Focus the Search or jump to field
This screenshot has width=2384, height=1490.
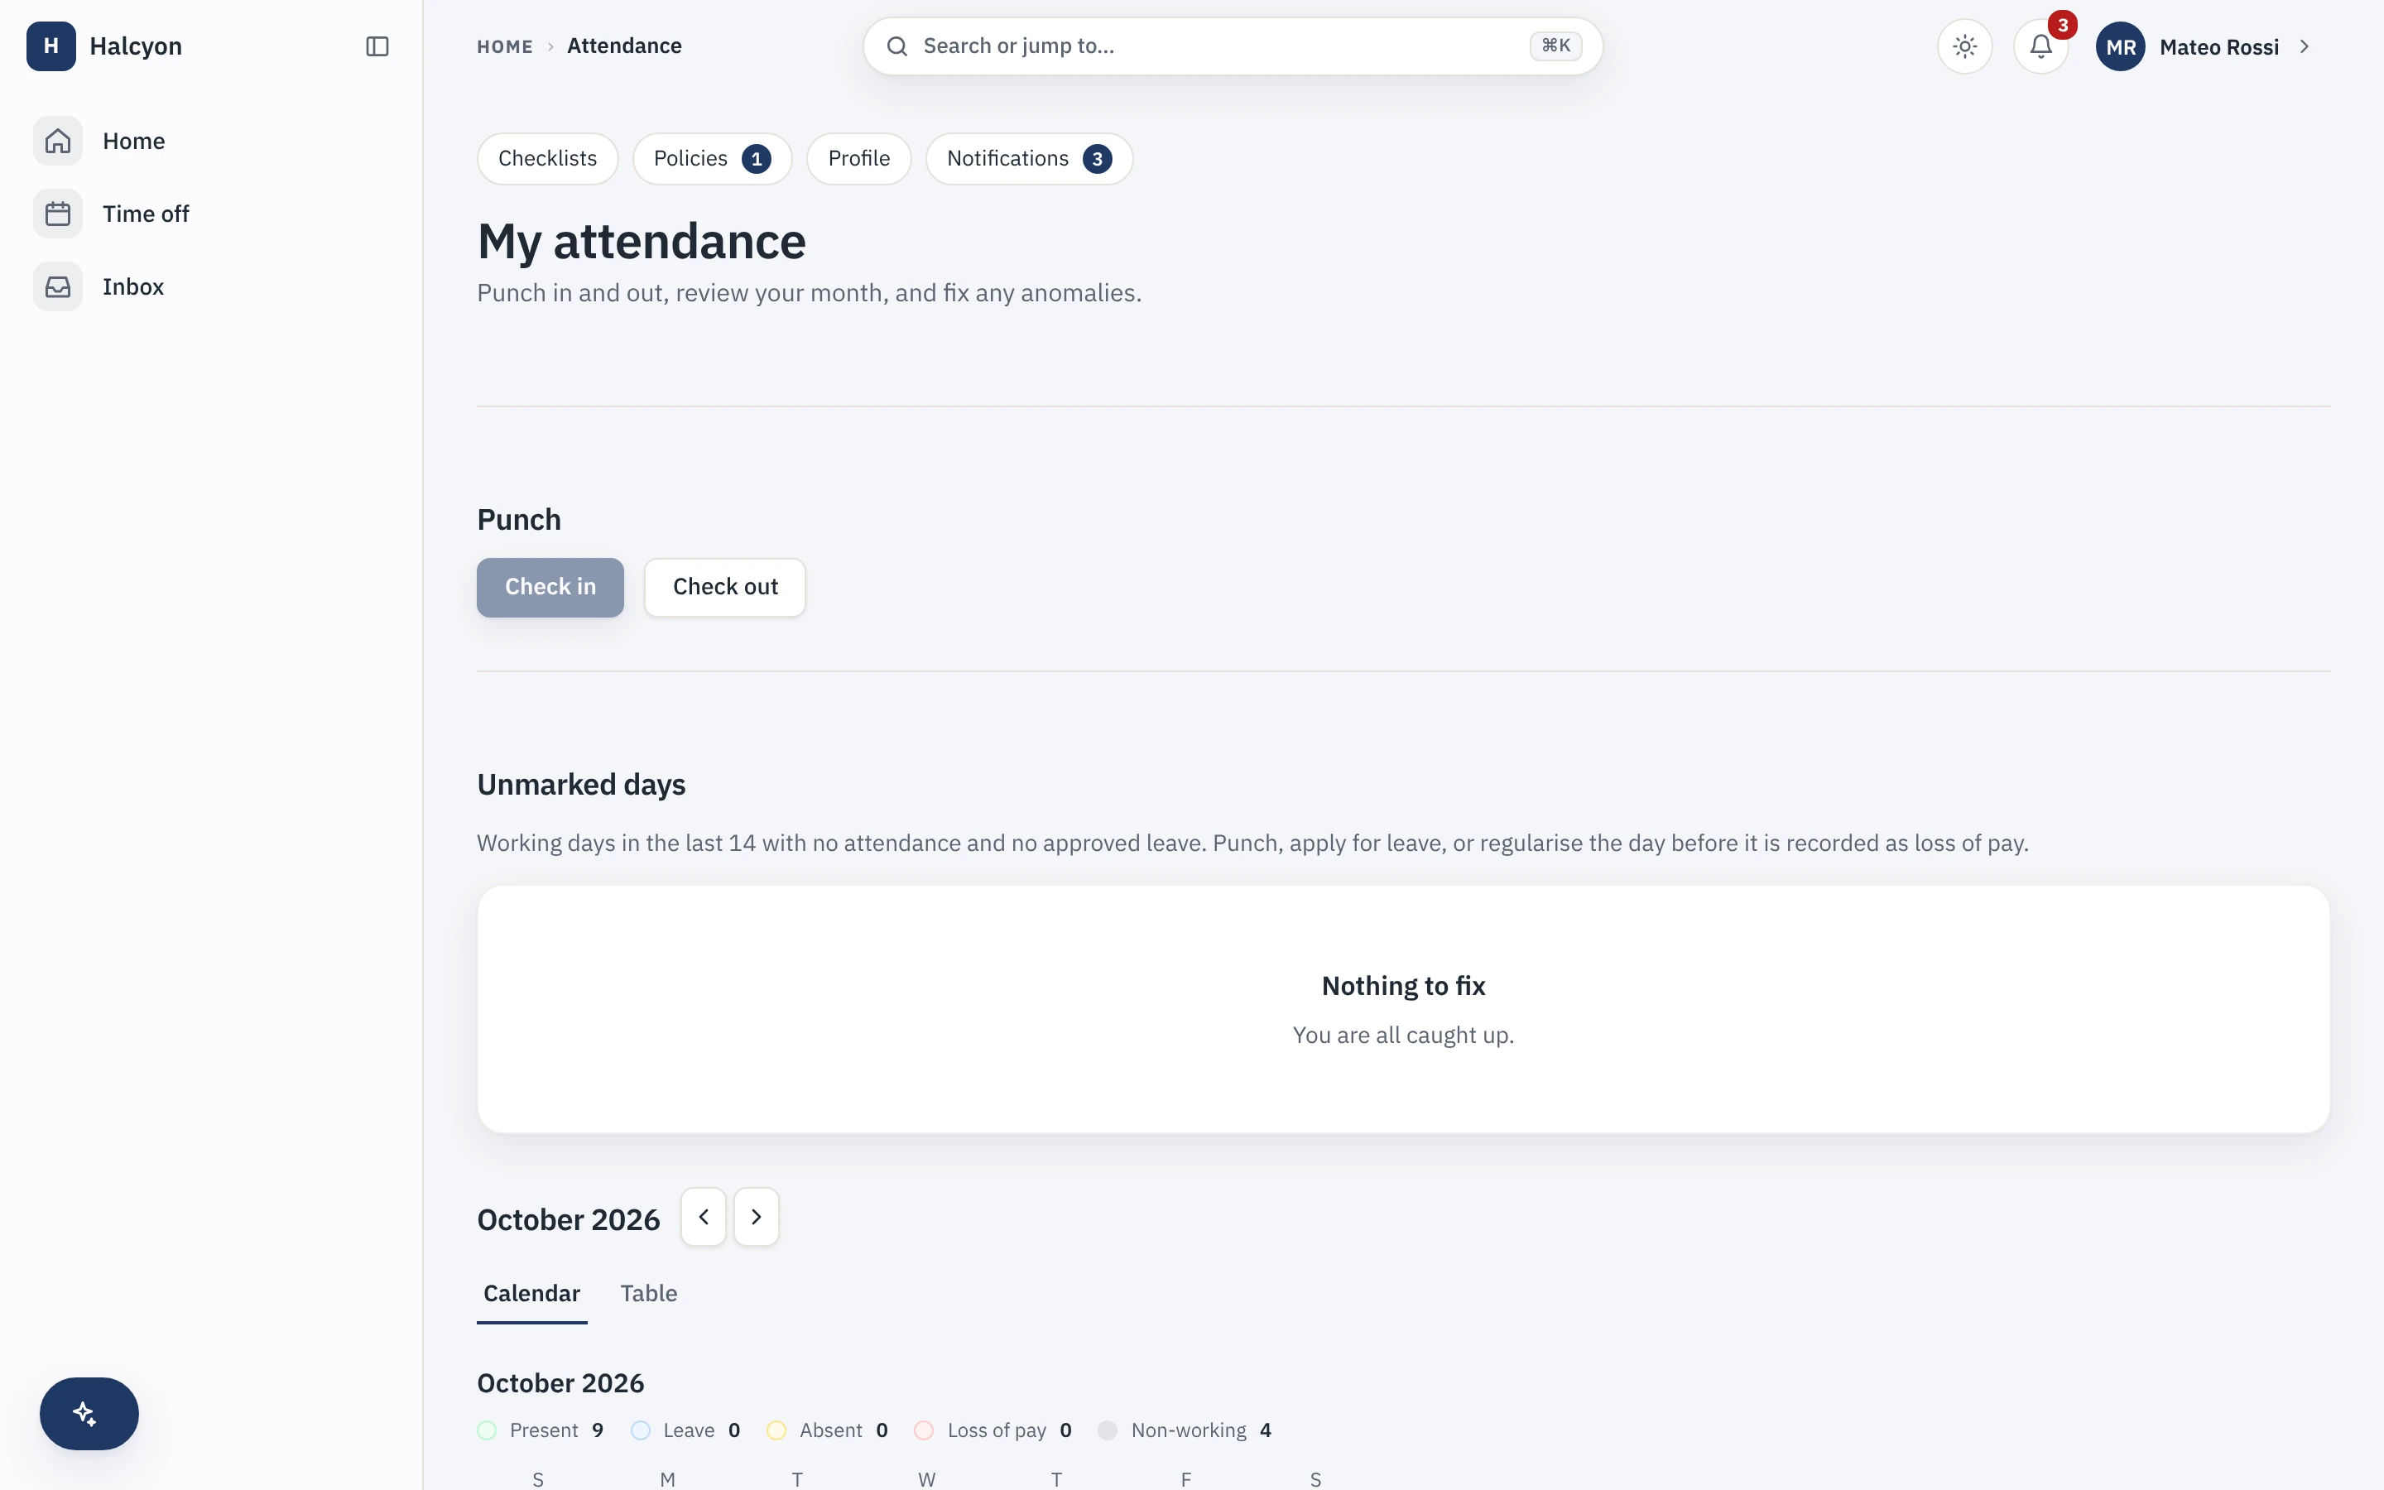[x=1233, y=46]
